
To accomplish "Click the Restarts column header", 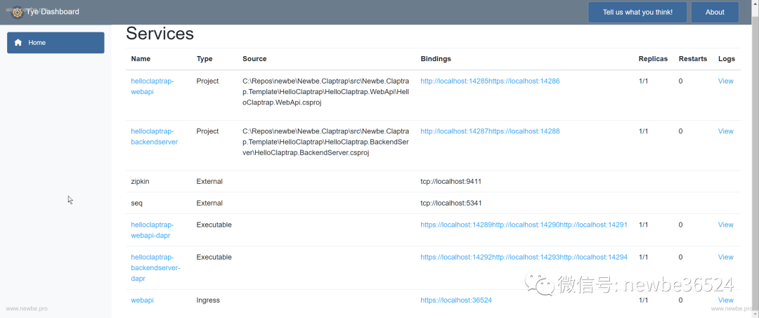I will tap(693, 59).
